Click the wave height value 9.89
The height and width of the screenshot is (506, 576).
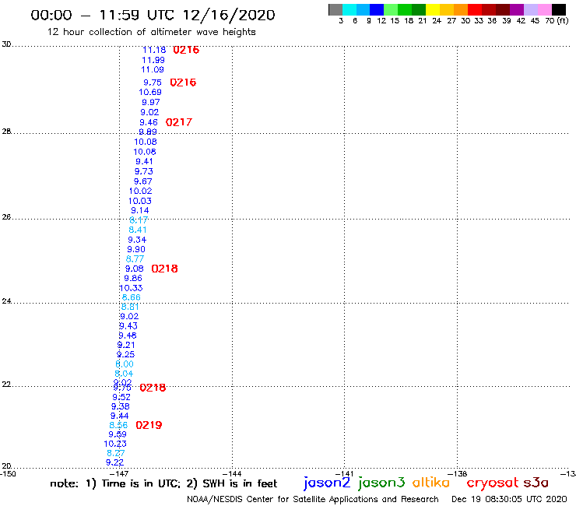(x=148, y=132)
